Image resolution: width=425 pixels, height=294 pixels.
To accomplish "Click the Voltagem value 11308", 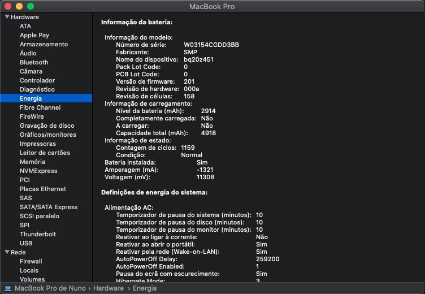I will click(205, 177).
